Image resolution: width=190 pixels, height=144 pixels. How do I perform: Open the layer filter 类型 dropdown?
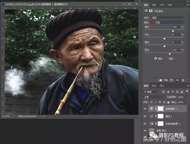(151, 92)
